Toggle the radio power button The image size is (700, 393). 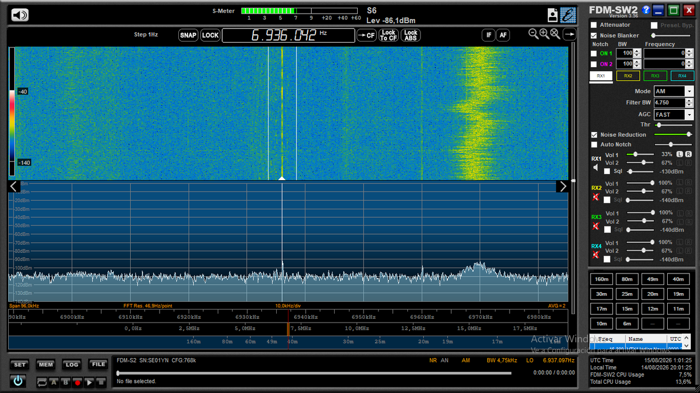18,381
